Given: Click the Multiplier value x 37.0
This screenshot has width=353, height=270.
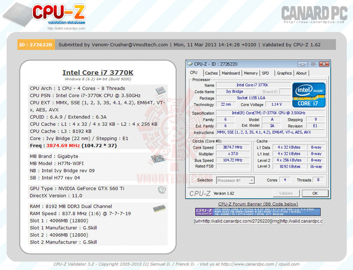Looking at the screenshot, I should (x=233, y=154).
